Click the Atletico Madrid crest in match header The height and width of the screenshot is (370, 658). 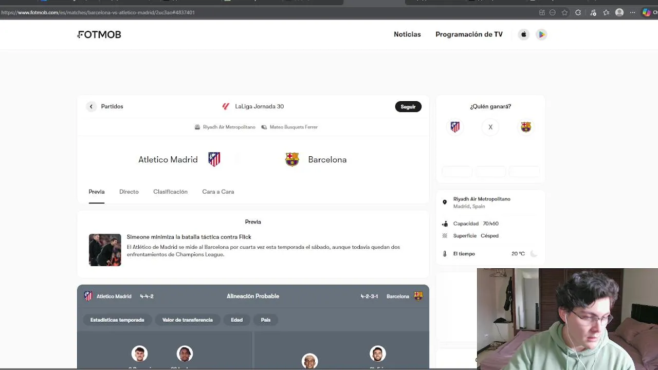tap(214, 159)
